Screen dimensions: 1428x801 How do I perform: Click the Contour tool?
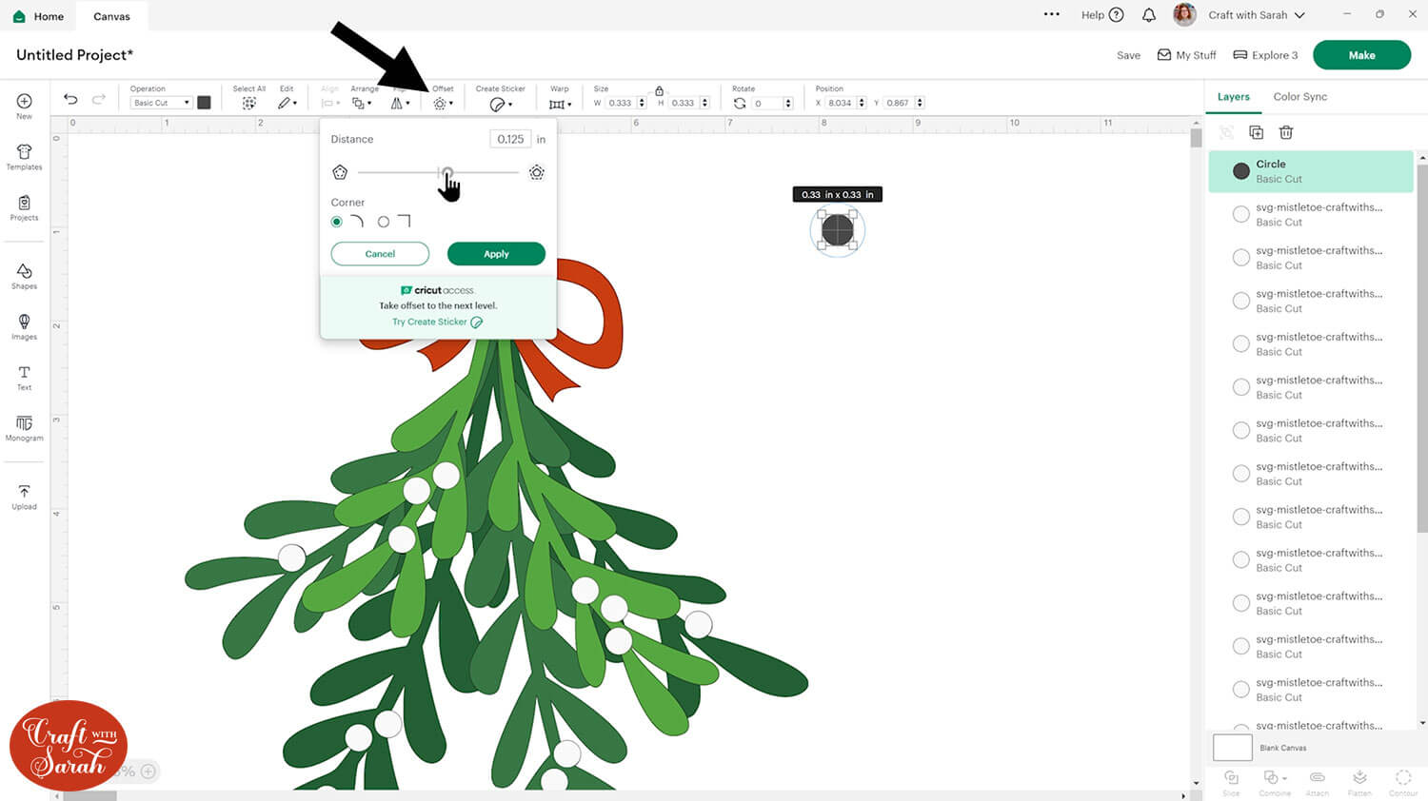[1403, 783]
